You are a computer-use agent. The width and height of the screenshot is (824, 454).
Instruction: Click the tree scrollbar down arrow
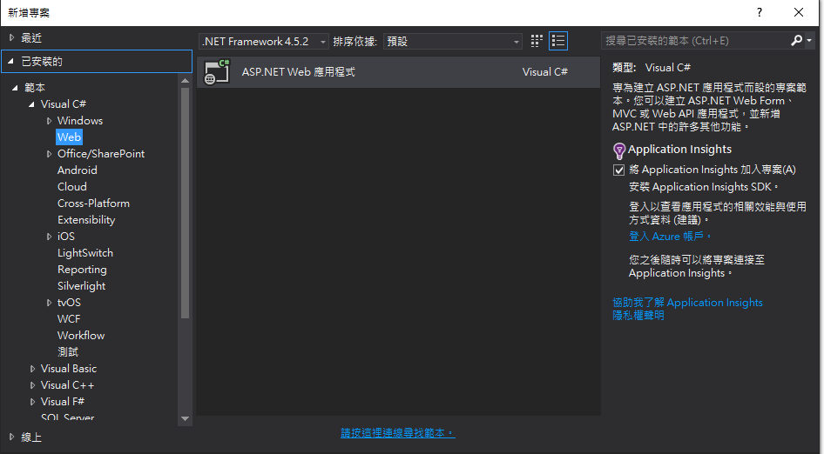tap(185, 418)
